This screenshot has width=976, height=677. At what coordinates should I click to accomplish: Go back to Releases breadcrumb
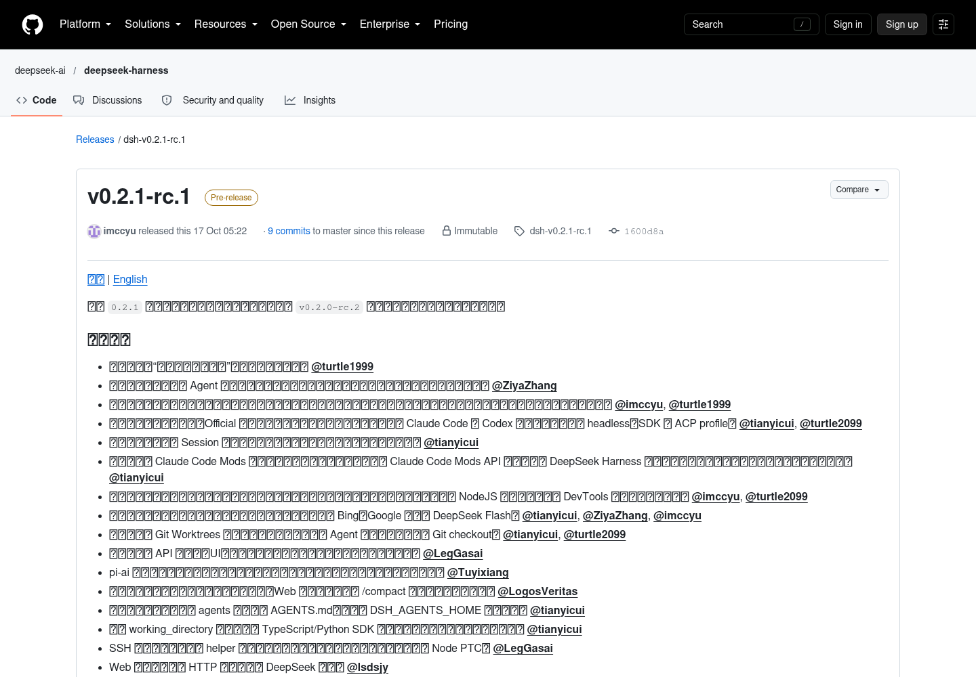(x=95, y=139)
